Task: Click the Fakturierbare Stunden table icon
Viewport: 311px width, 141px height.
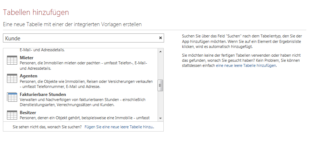Action: tap(12, 97)
